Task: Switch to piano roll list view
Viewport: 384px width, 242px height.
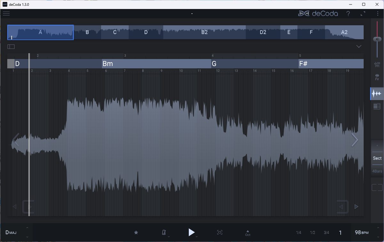Action: click(377, 106)
